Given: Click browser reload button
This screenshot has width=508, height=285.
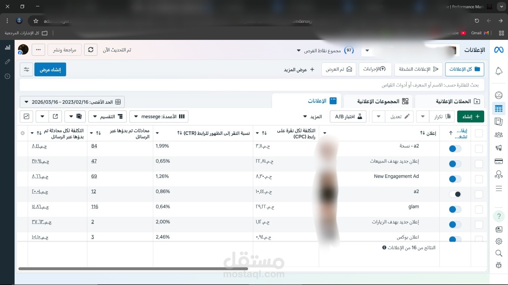Looking at the screenshot, I should (x=477, y=21).
